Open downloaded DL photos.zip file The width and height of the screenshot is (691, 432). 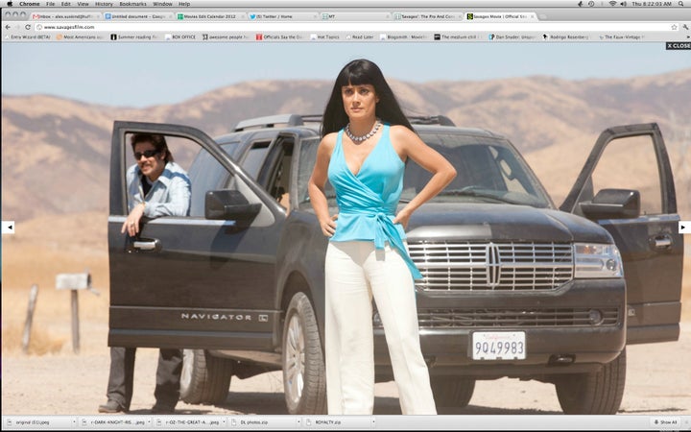[x=264, y=422]
